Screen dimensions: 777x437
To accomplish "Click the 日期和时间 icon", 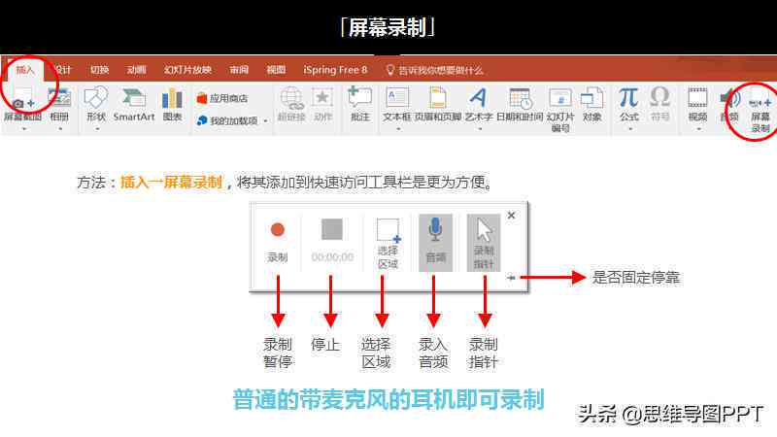I will 521,98.
